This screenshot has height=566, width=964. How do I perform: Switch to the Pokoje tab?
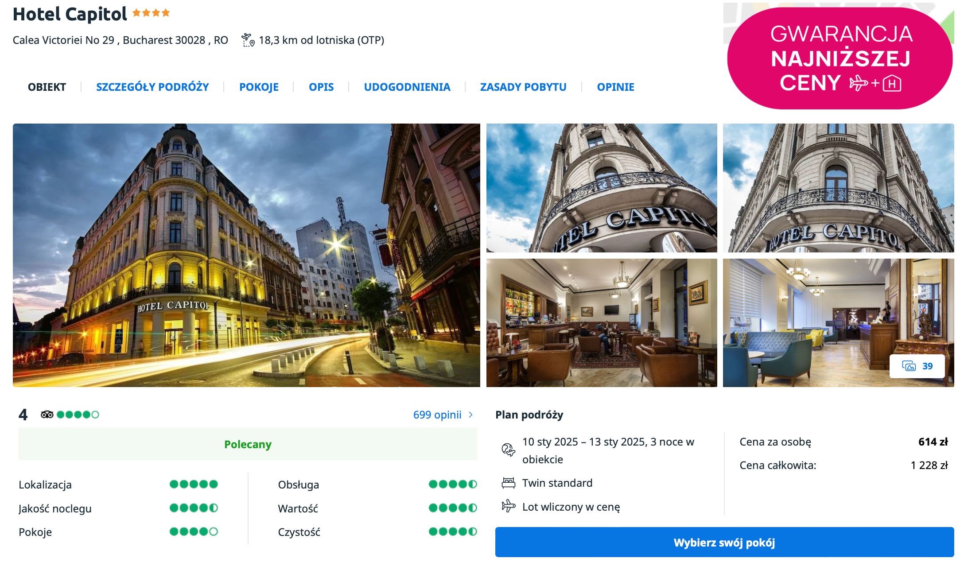click(259, 87)
